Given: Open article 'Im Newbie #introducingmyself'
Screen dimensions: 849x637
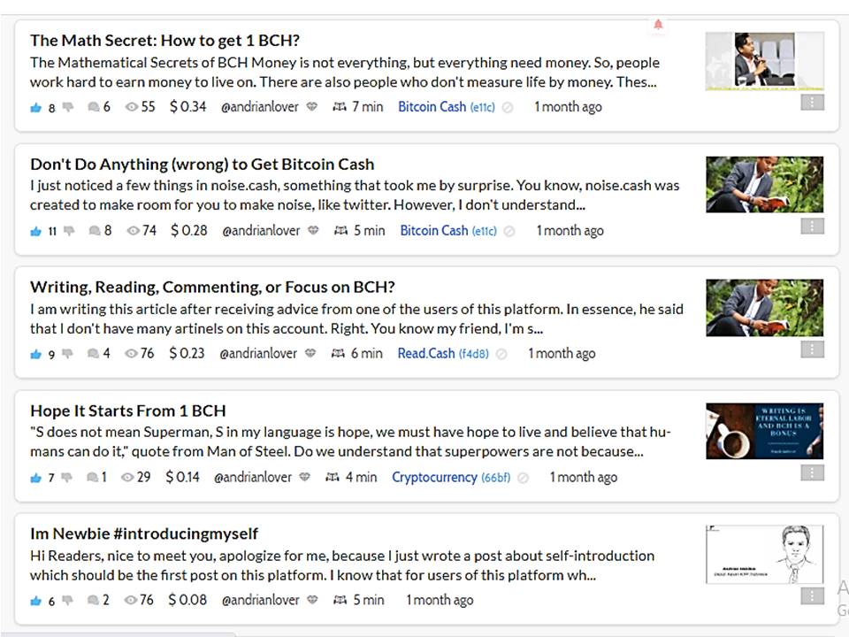Looking at the screenshot, I should tap(144, 534).
